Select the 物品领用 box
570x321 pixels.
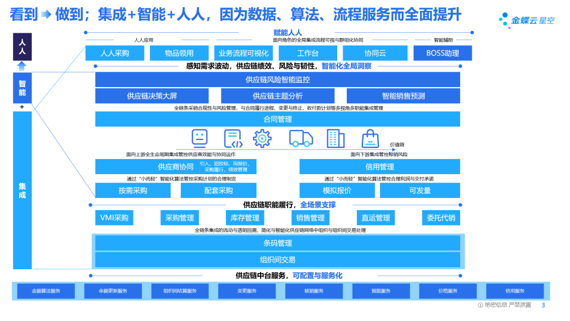point(179,53)
